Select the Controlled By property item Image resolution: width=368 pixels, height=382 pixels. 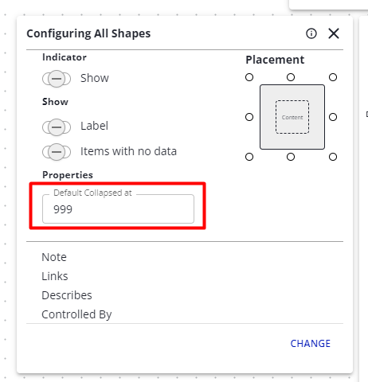point(76,314)
